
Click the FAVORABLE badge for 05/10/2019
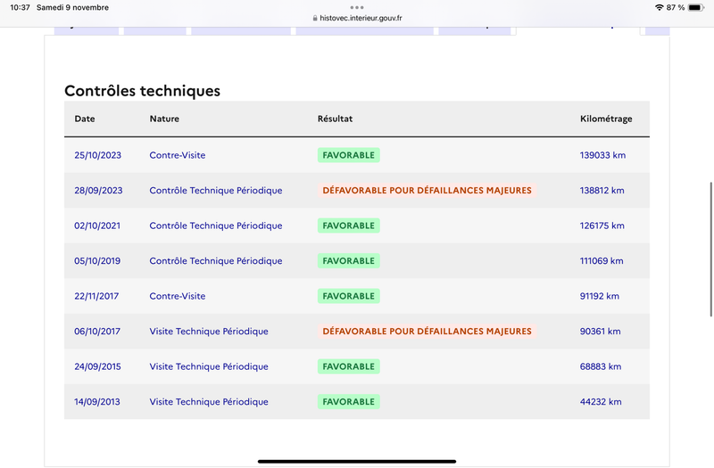coord(348,260)
